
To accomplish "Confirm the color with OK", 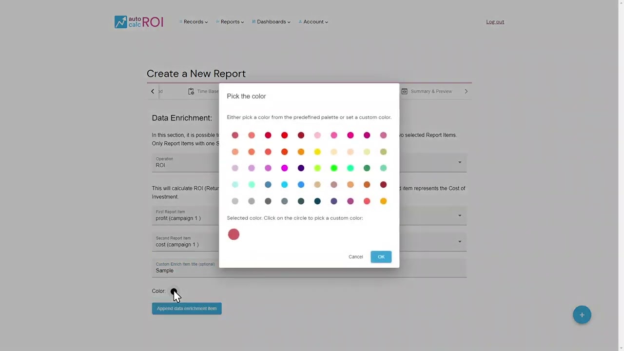I will click(x=381, y=257).
